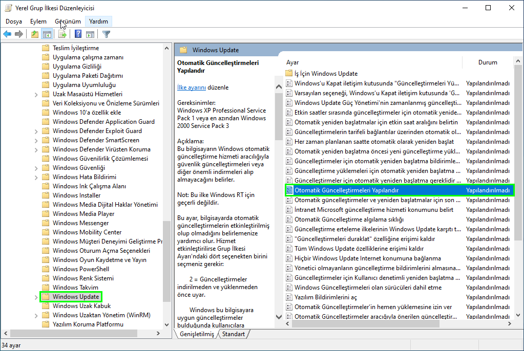Expand the Windows Defender Virüsten Koruma node
This screenshot has height=351, width=524.
[36, 149]
